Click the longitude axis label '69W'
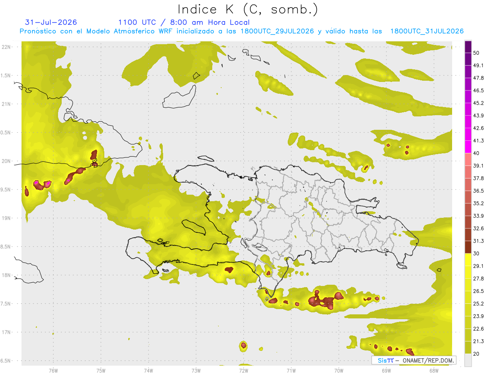Screen dimensions: 487x376 [386, 371]
